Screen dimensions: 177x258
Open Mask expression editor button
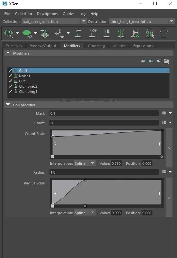164,113
